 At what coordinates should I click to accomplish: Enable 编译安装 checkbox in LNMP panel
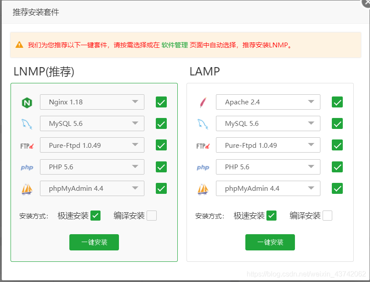tap(151, 215)
